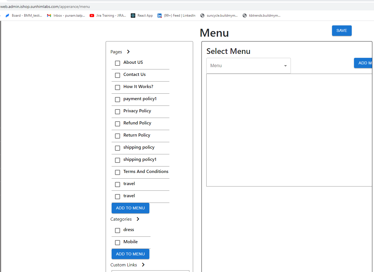The width and height of the screenshot is (374, 272).
Task: Check the shipping policy1 checkbox
Action: click(118, 160)
